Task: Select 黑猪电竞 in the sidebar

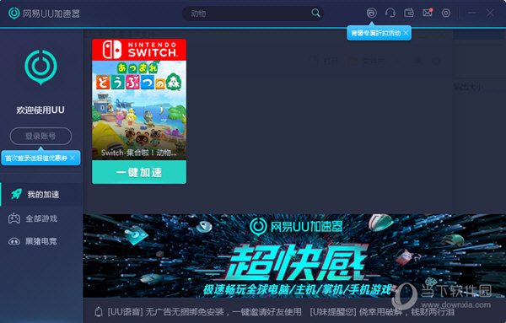Action: coord(41,241)
